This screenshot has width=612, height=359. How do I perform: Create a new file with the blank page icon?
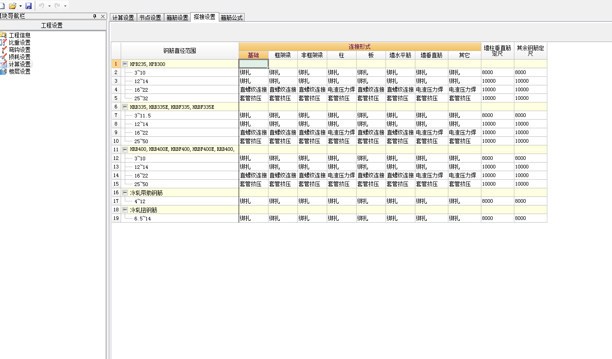click(x=2, y=6)
